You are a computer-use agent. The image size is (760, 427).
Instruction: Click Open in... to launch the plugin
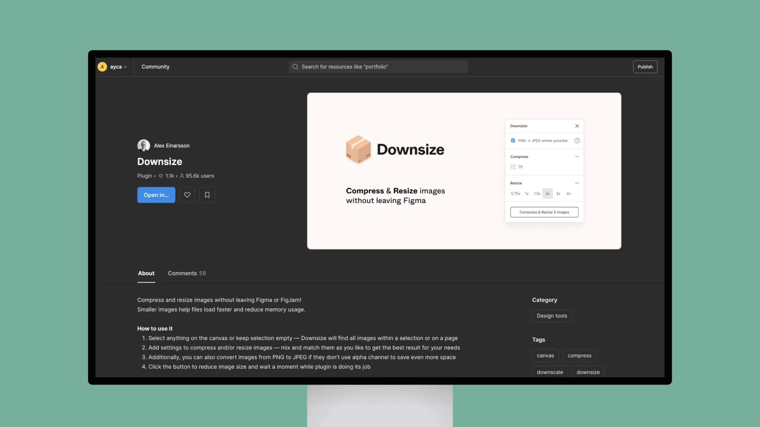pos(156,195)
